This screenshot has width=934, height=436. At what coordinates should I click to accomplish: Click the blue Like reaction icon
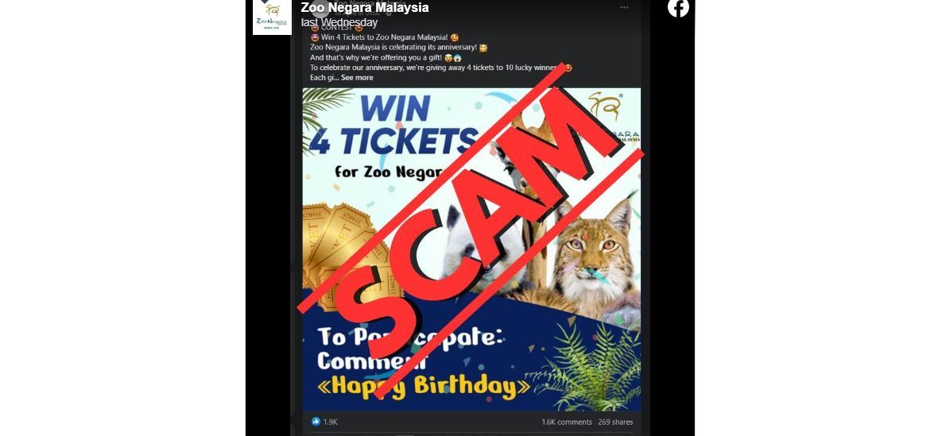click(x=316, y=422)
